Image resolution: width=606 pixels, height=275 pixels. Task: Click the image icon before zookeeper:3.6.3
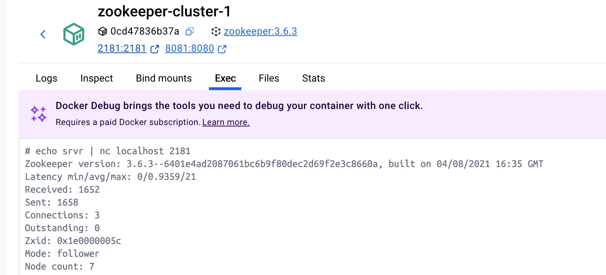216,31
